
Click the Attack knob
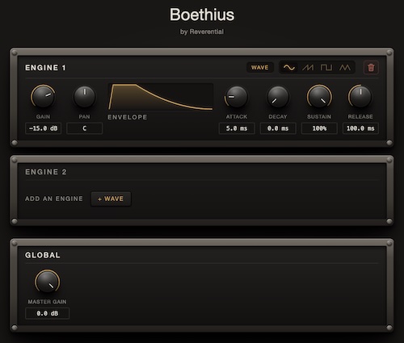tap(237, 97)
